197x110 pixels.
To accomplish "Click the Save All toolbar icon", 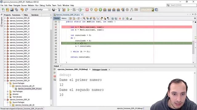I will click(x=16, y=9).
